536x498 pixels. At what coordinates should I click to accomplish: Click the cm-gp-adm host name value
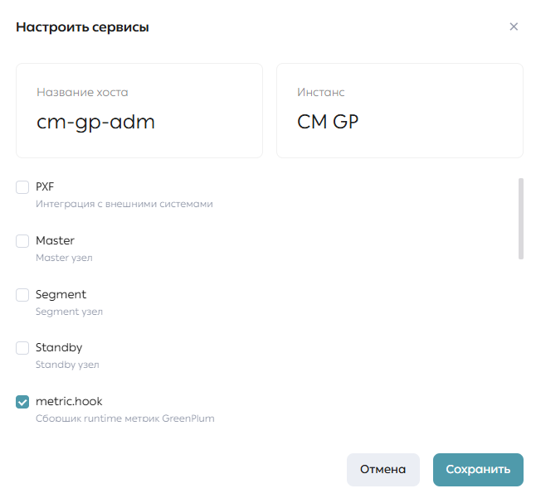pos(95,123)
